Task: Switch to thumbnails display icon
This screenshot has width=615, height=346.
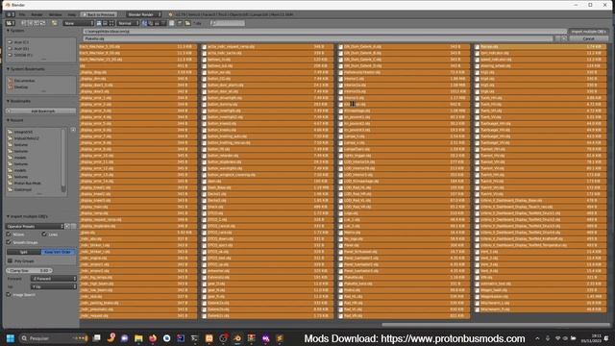Action: click(111, 23)
